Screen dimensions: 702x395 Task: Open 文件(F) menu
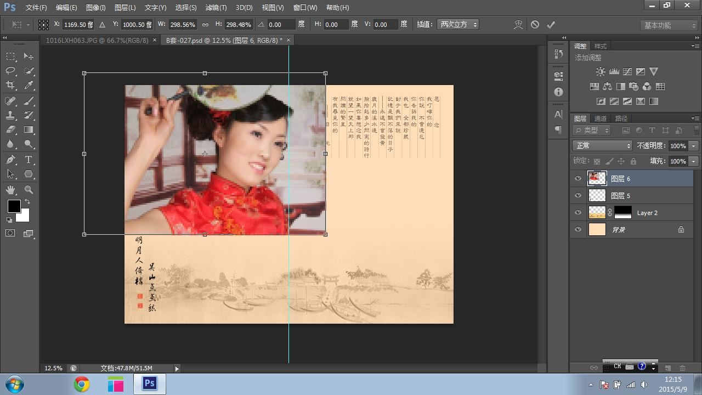coord(36,8)
